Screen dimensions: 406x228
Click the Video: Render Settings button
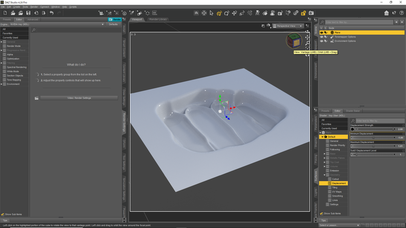pos(79,98)
